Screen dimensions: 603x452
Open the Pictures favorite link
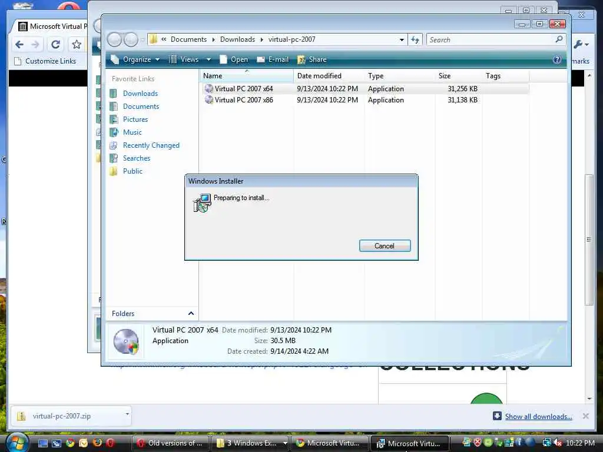135,119
